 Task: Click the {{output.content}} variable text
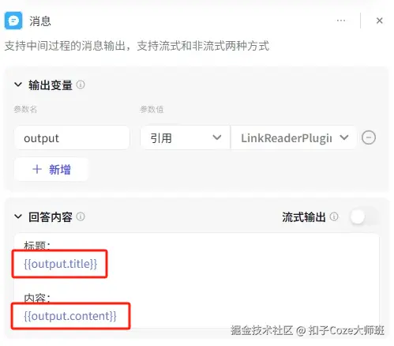(x=70, y=316)
